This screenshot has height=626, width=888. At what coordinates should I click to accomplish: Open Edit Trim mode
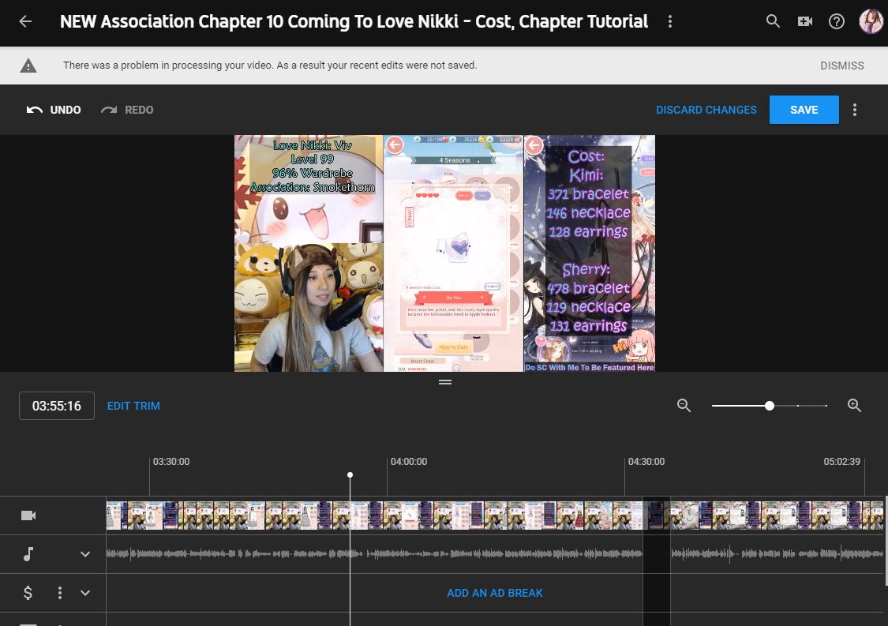pos(133,406)
